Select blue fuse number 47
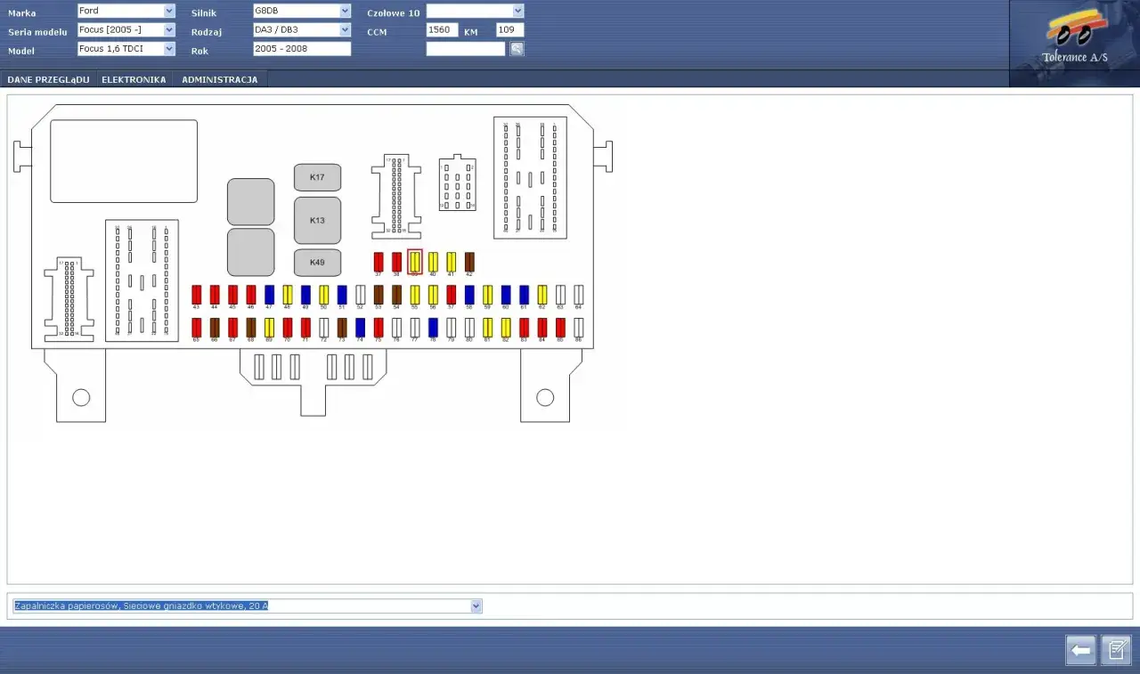Viewport: 1140px width, 674px height. point(269,295)
